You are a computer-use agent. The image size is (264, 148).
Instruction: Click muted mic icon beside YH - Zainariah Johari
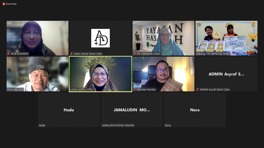pos(135,54)
